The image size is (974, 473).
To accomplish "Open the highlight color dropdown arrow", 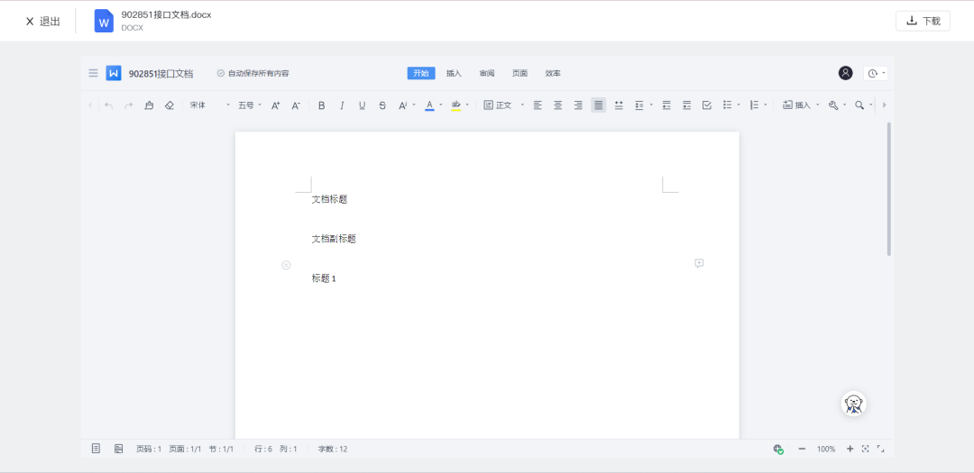I will click(x=467, y=105).
